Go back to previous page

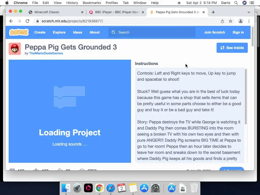[x=11, y=21]
